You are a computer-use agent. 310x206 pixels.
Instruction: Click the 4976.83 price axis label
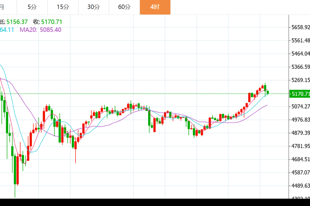[x=301, y=120]
